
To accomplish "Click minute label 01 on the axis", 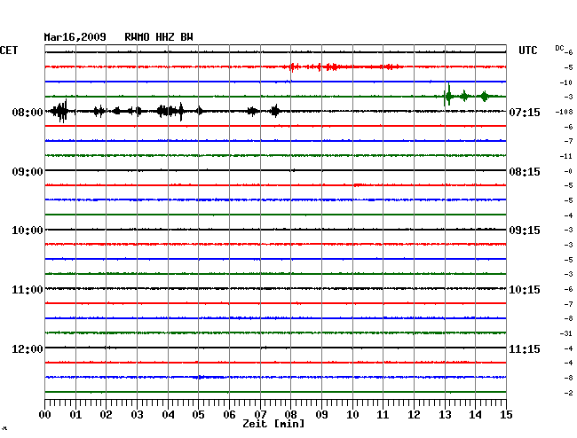I will 75,414.
